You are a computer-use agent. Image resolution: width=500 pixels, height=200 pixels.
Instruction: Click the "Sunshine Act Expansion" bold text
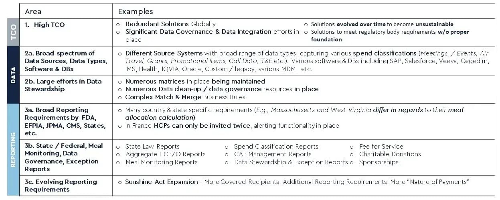pyautogui.click(x=162, y=182)
